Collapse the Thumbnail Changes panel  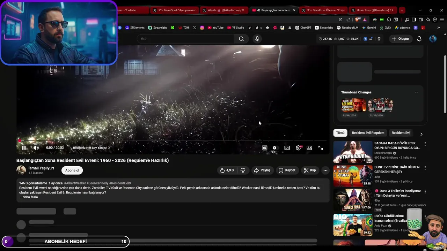tap(416, 92)
